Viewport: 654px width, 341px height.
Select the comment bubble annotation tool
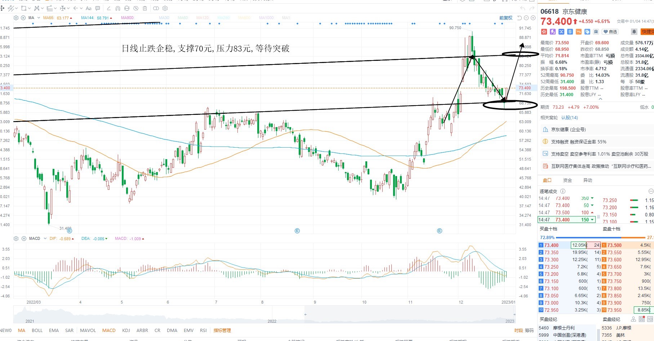coord(98,8)
